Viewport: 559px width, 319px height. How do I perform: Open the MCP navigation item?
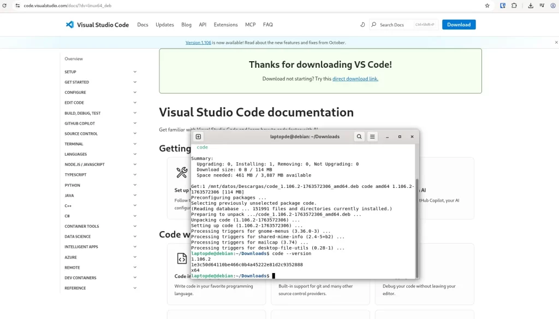pos(250,25)
